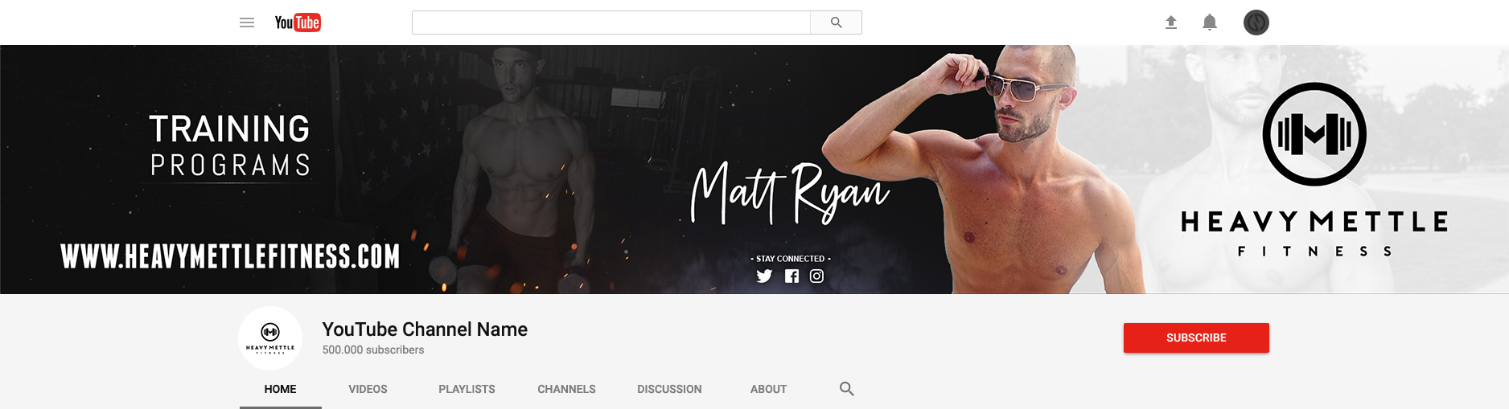Go to YouTube home via logo

298,22
